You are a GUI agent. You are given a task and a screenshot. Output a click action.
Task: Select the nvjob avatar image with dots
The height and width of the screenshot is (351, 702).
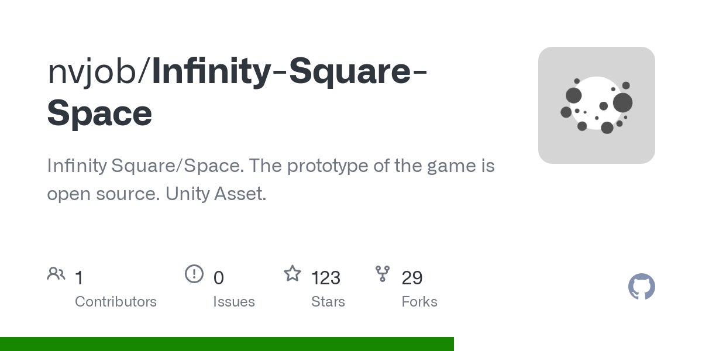click(x=597, y=105)
